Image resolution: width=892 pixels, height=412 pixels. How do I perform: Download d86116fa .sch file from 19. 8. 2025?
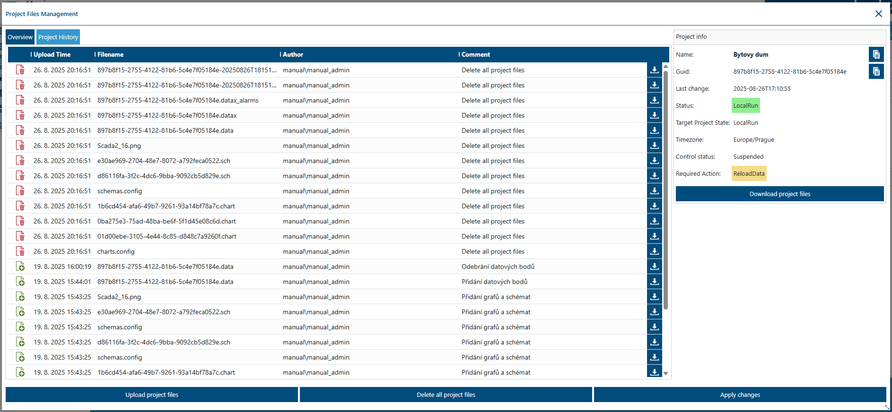click(654, 342)
